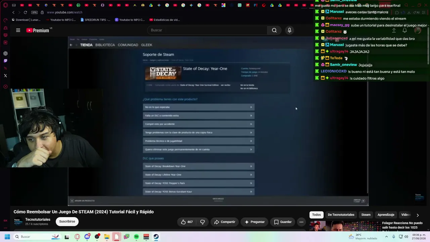Expand 'Compré esto por accidente' option
This screenshot has height=242, width=430.
(199, 124)
